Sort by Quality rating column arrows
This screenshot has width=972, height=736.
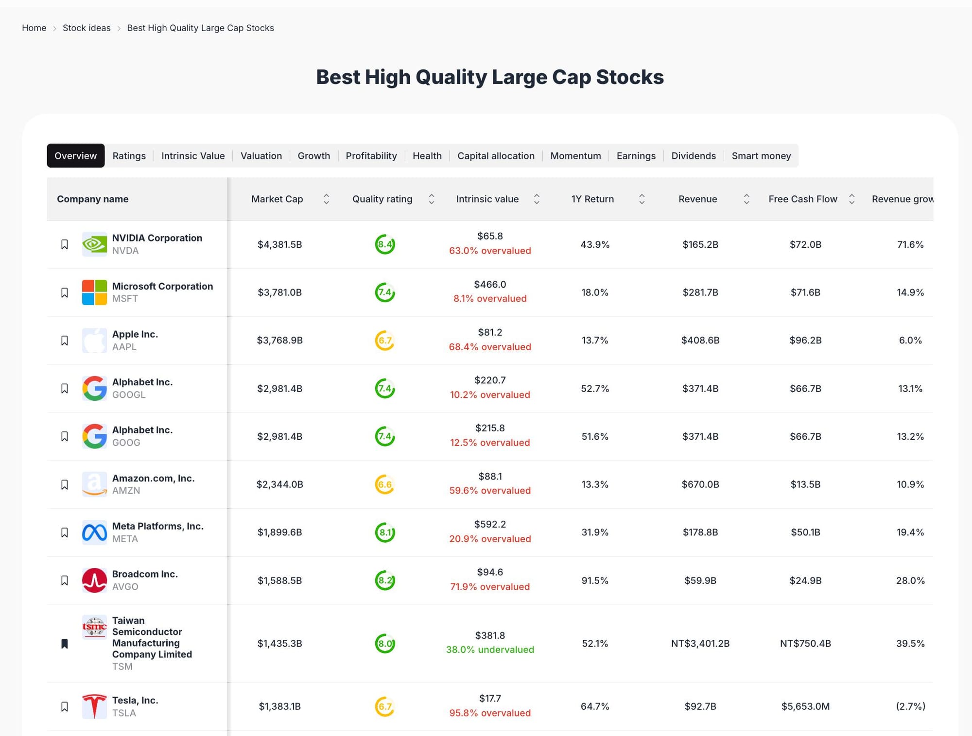click(431, 199)
